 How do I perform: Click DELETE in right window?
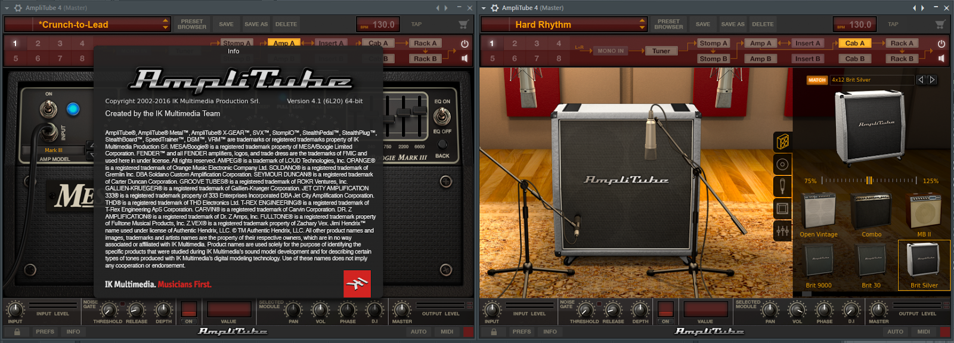pos(763,24)
